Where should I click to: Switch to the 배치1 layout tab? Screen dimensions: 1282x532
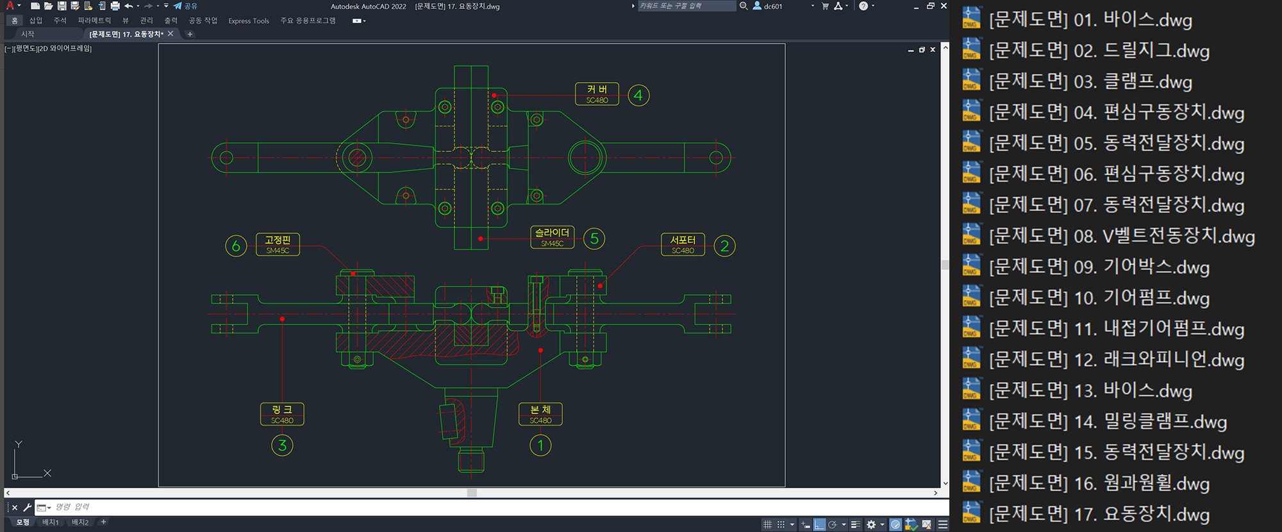[x=51, y=522]
